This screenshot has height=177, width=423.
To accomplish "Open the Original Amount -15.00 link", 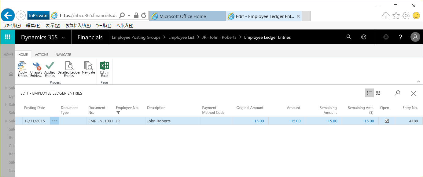I will (258, 121).
